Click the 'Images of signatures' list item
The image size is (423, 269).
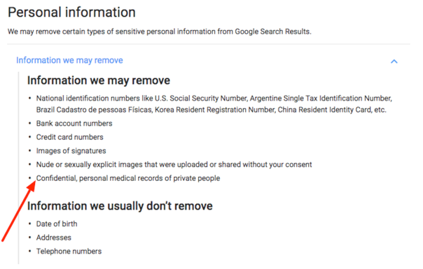click(x=71, y=151)
